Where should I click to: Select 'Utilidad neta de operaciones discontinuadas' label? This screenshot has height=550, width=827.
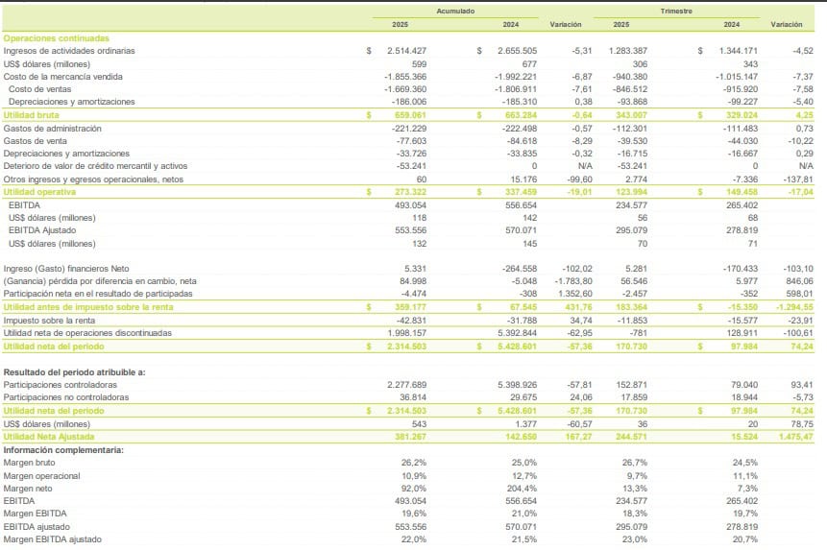[87, 333]
